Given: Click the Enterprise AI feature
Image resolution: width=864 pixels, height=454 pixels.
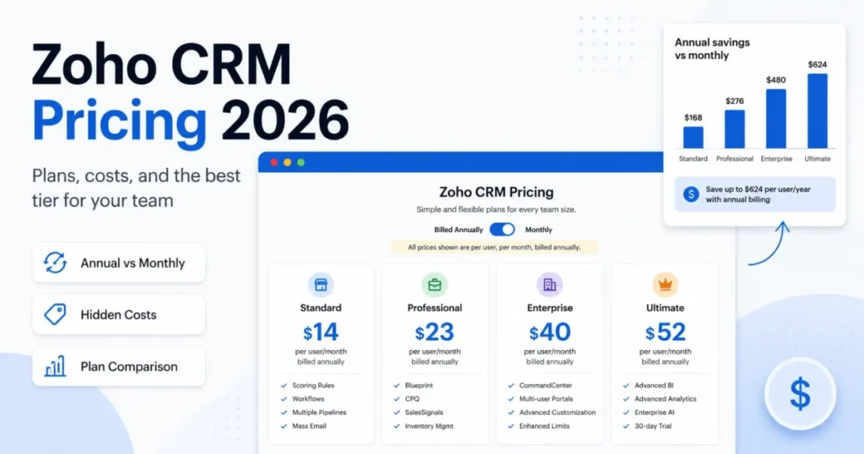Looking at the screenshot, I should coord(654,412).
